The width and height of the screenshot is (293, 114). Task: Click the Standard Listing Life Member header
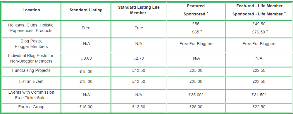(139, 10)
